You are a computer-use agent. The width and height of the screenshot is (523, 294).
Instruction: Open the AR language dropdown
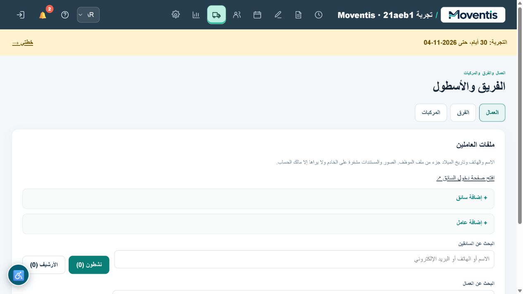(88, 15)
